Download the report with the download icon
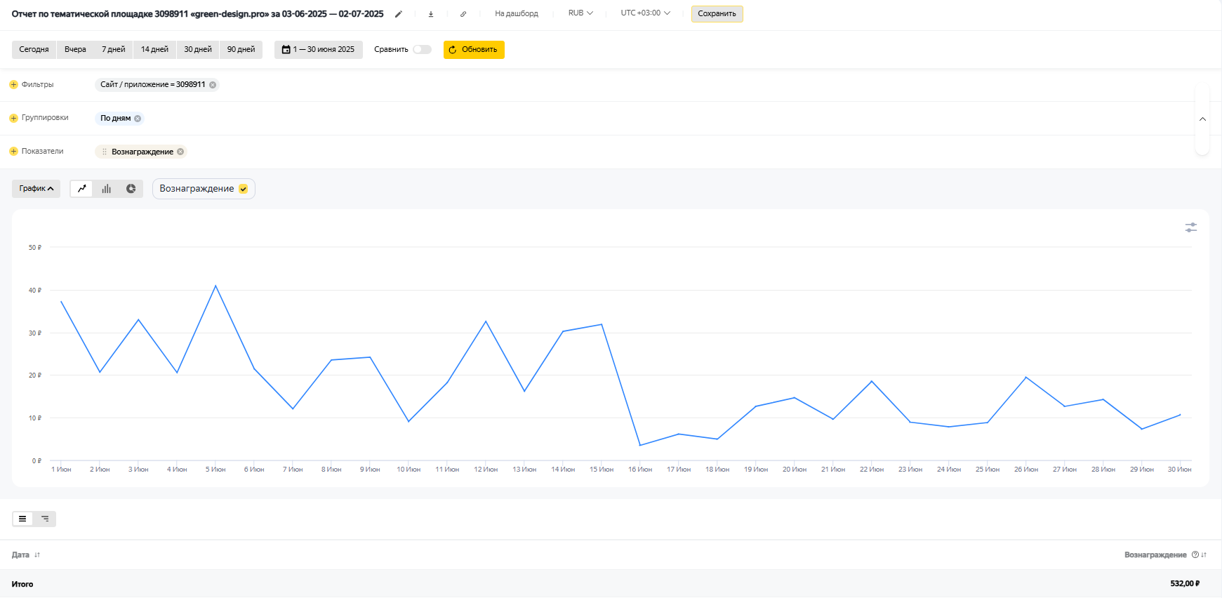This screenshot has height=598, width=1222. 431,14
